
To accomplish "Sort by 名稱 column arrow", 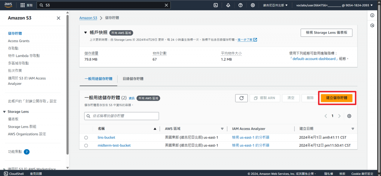I will pyautogui.click(x=155, y=129).
